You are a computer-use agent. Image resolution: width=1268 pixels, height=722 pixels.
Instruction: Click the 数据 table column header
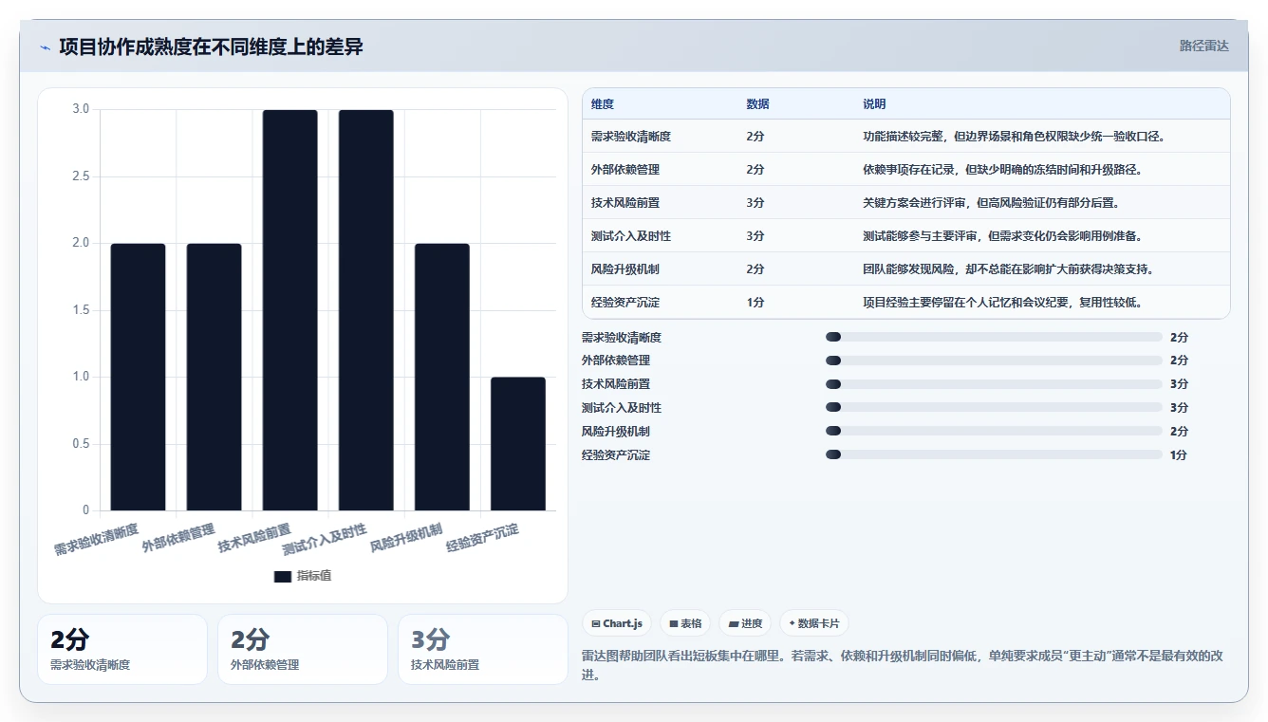758,104
